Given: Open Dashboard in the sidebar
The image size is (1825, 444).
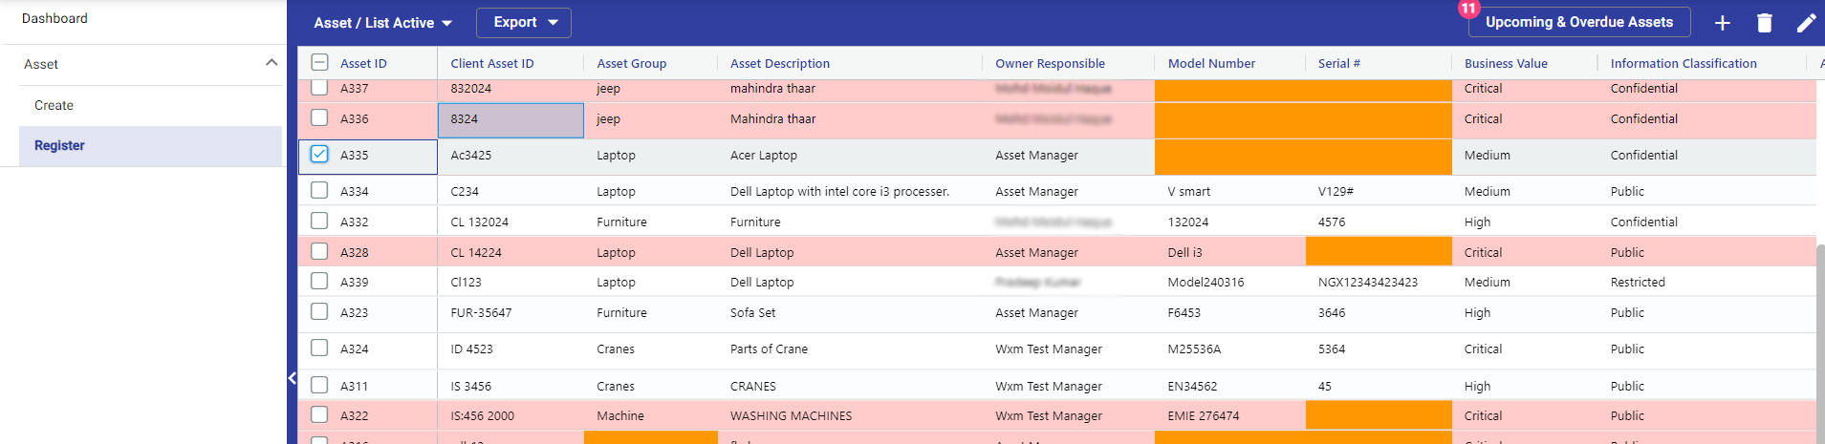Looking at the screenshot, I should (x=54, y=18).
